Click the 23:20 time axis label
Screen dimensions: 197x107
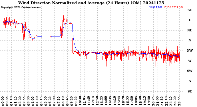(175, 101)
